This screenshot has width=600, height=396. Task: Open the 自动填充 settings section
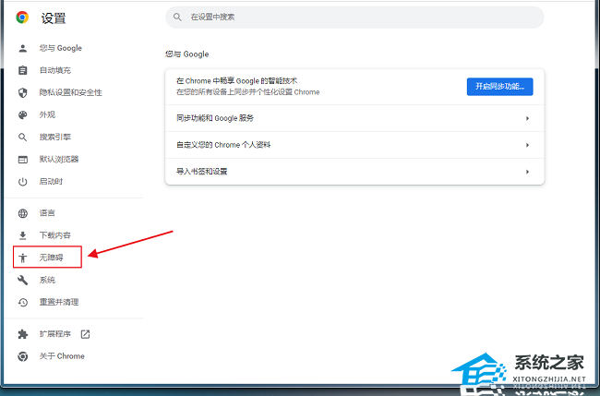click(55, 70)
